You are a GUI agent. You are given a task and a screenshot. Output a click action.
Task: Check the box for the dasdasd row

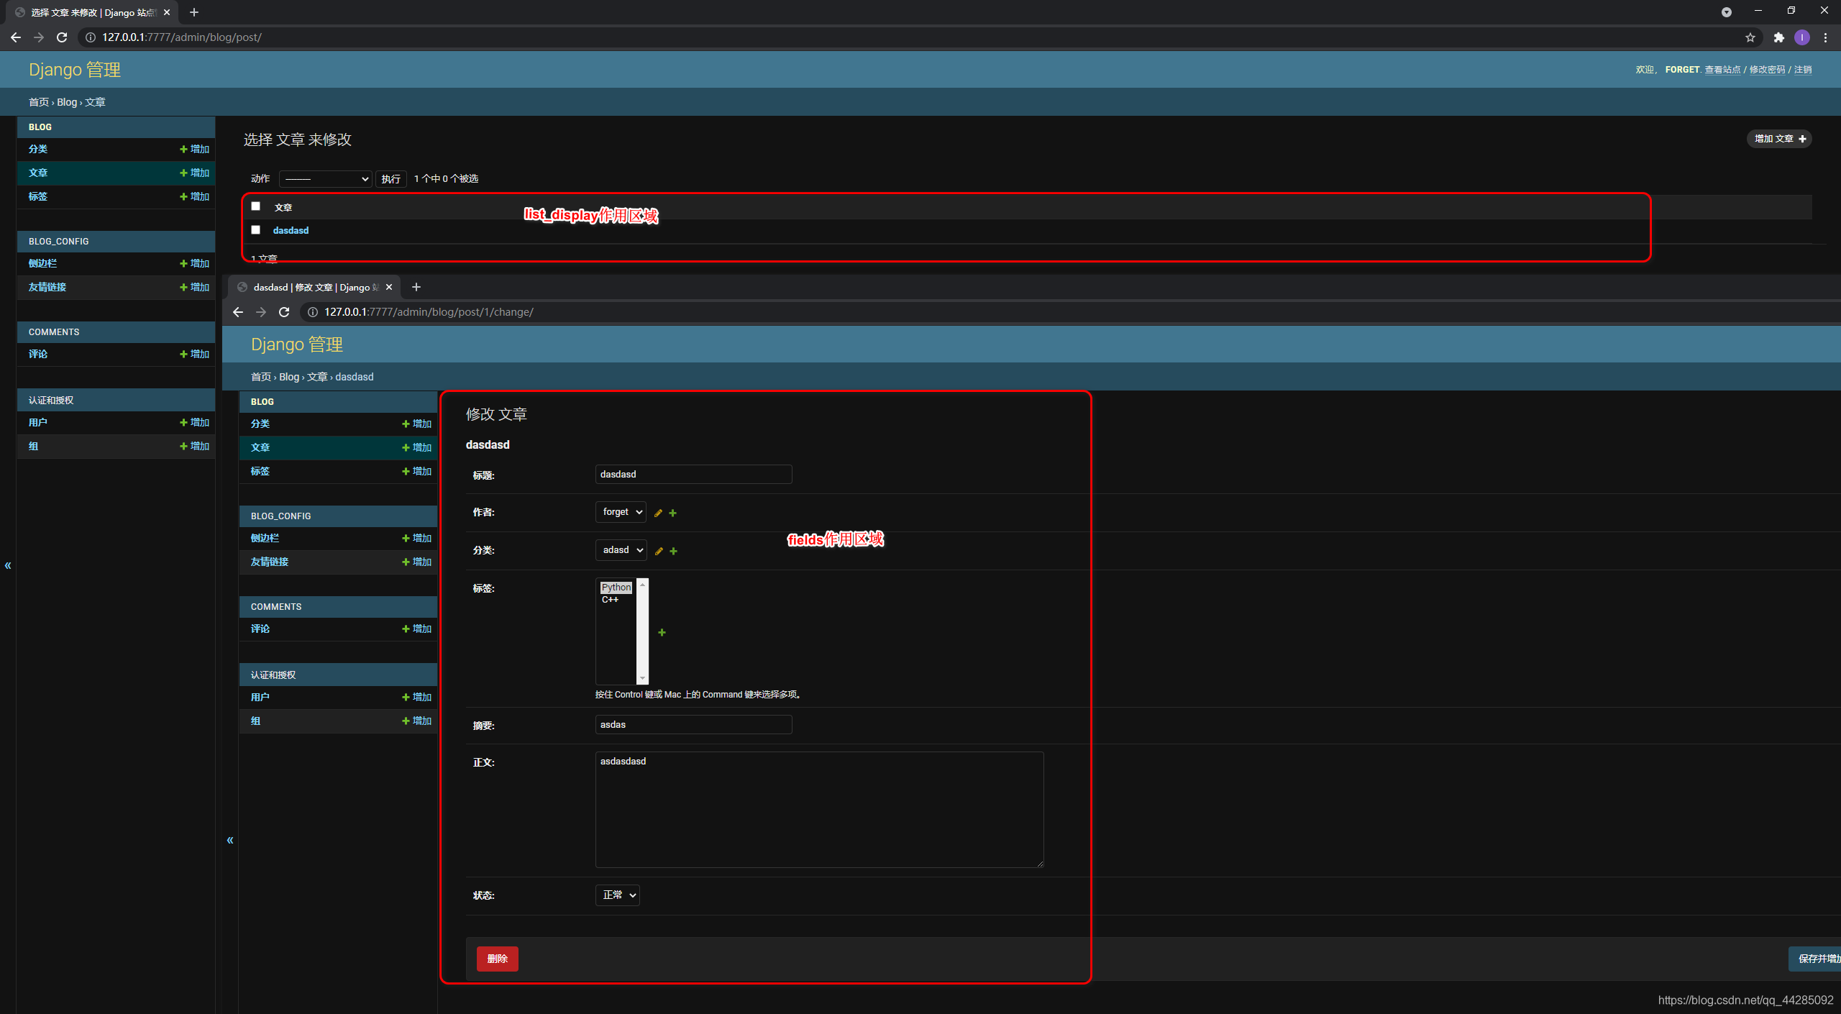[x=255, y=230]
